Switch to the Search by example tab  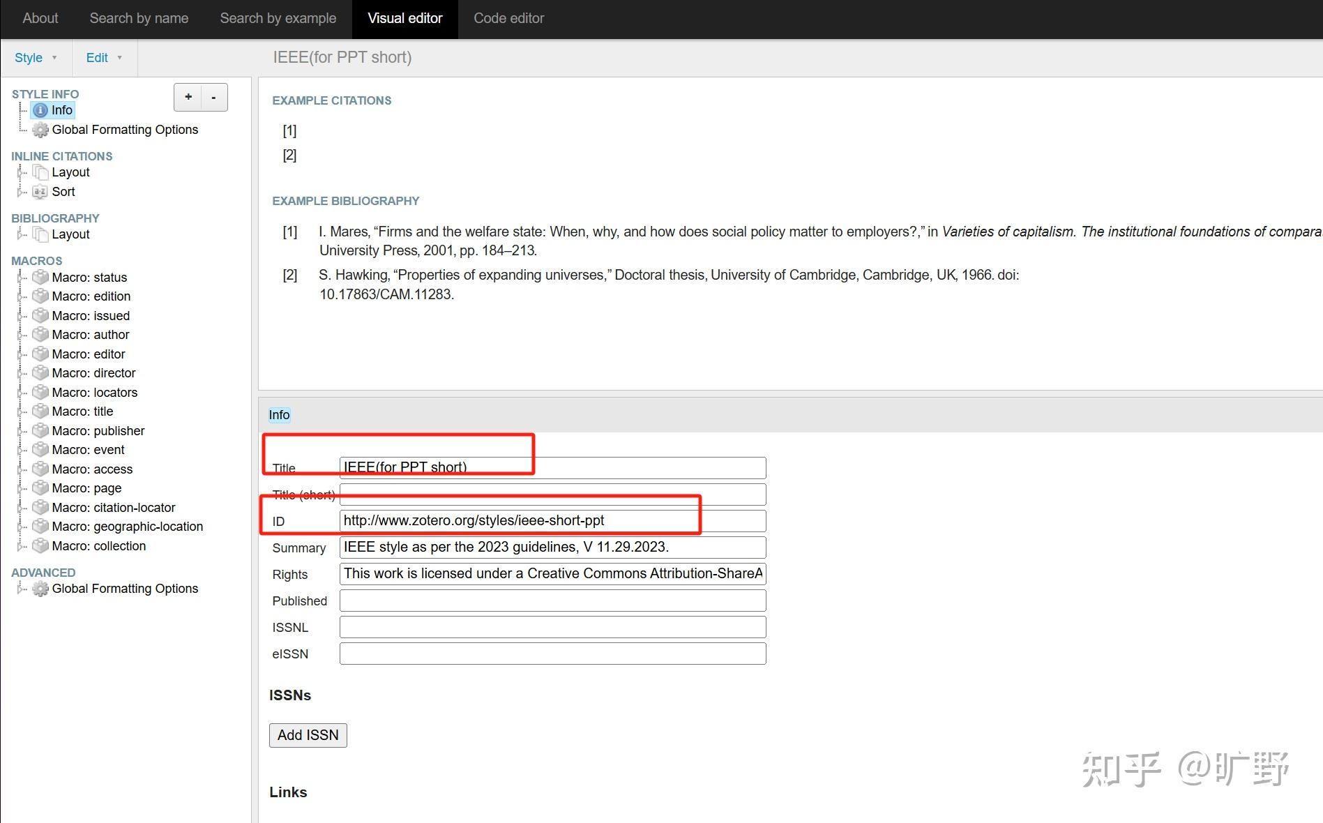pos(278,18)
